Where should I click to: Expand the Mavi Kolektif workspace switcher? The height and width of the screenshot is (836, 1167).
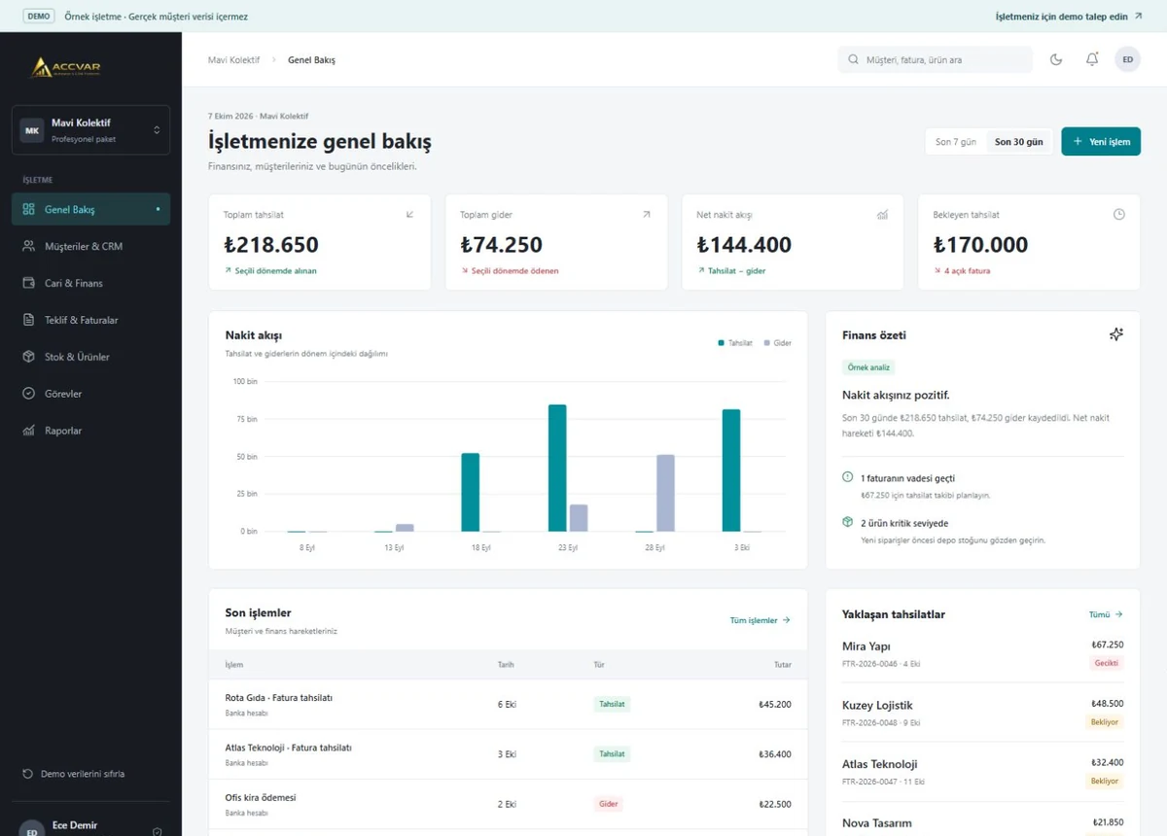click(90, 130)
